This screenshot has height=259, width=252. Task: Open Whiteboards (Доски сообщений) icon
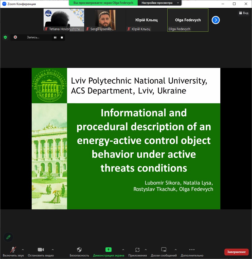coord(164,250)
